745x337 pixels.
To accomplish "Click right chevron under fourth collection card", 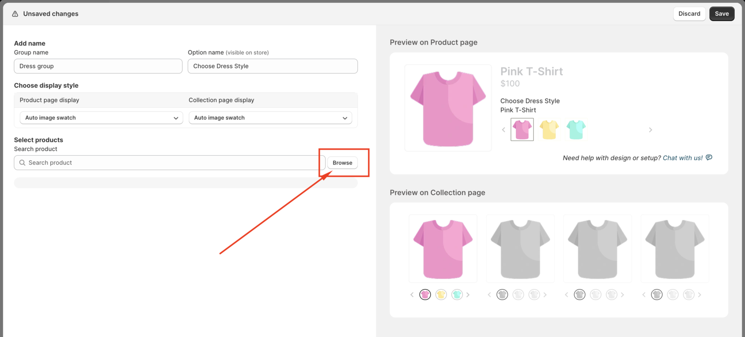I will click(x=700, y=295).
